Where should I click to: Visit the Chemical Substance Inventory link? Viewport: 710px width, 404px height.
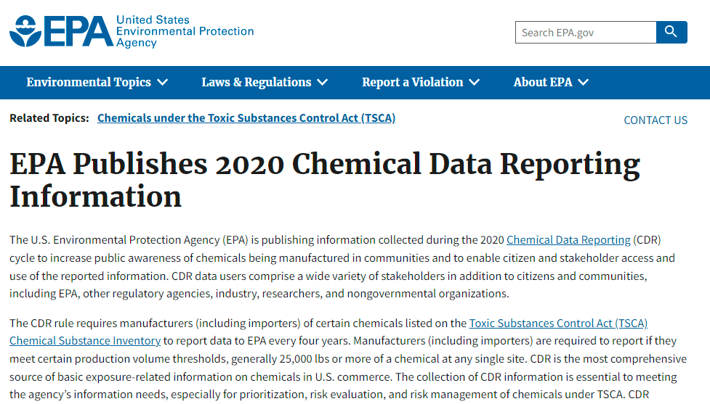pyautogui.click(x=85, y=341)
